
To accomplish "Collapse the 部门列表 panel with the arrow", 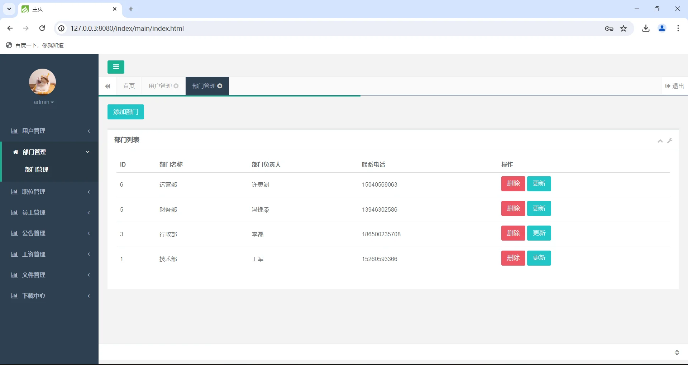I will click(x=659, y=140).
